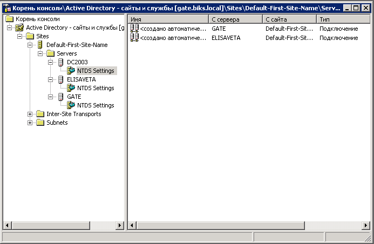The height and width of the screenshot is (244, 374).
Task: Collapse the GATE server node
Action: tap(51, 97)
